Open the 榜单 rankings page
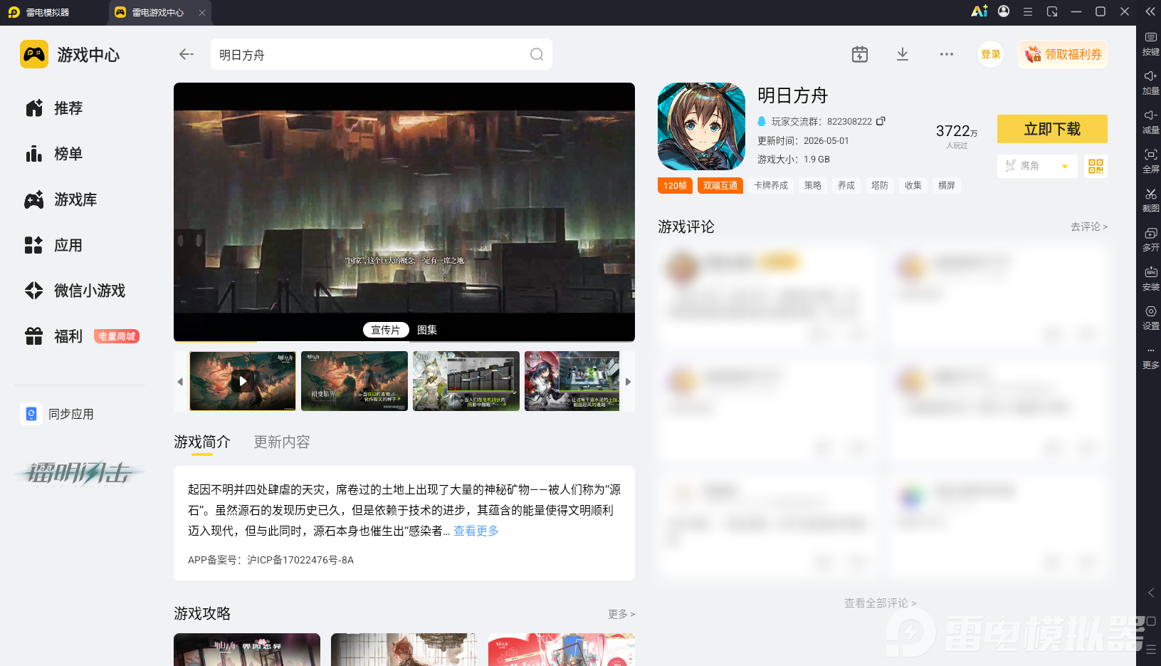This screenshot has width=1161, height=666. coord(54,154)
